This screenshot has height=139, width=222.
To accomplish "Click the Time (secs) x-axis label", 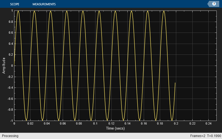I will [115, 128].
